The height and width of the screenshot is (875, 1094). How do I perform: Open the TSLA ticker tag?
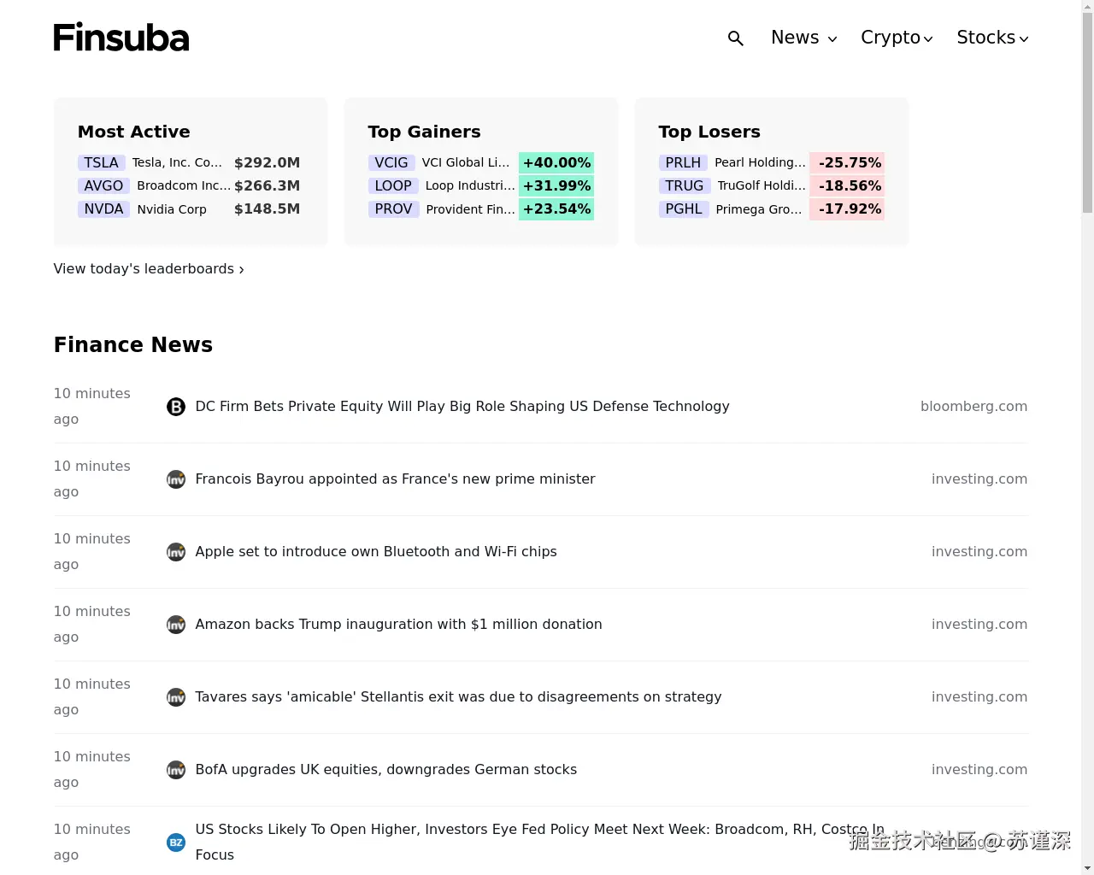101,162
